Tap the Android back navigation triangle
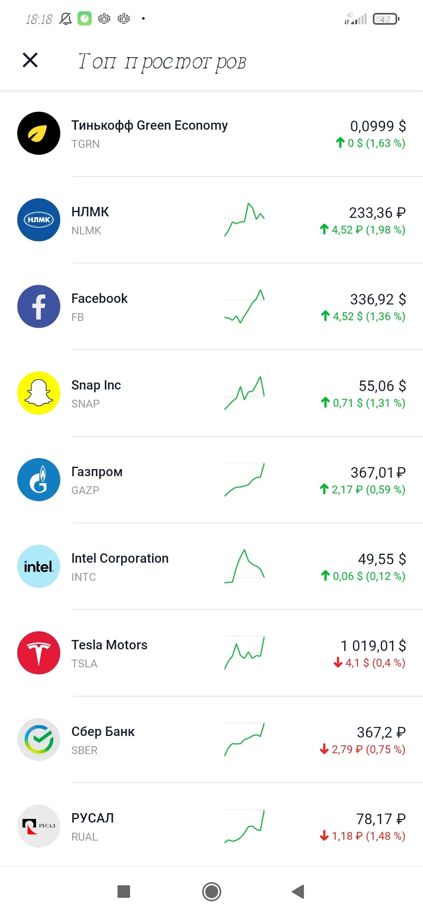This screenshot has height=917, width=423. (x=298, y=892)
